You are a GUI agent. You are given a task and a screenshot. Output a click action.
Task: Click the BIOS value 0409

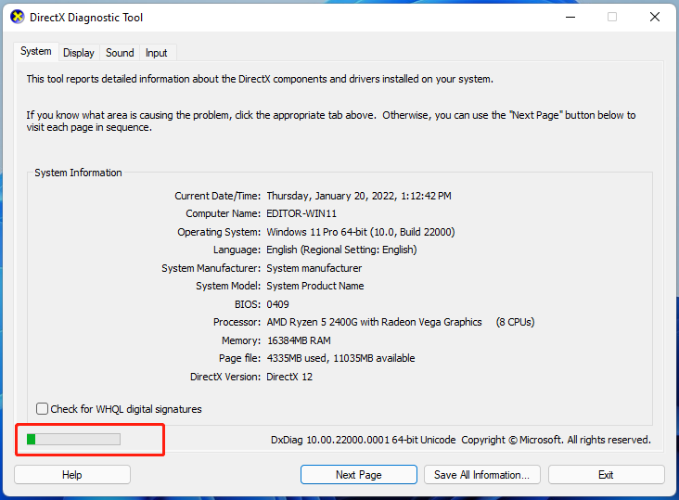click(x=277, y=304)
